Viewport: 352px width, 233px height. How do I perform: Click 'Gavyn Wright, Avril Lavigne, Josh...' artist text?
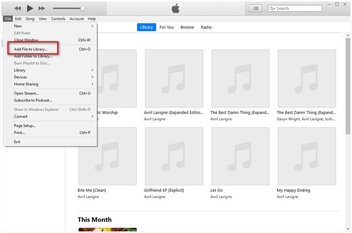coord(306,119)
